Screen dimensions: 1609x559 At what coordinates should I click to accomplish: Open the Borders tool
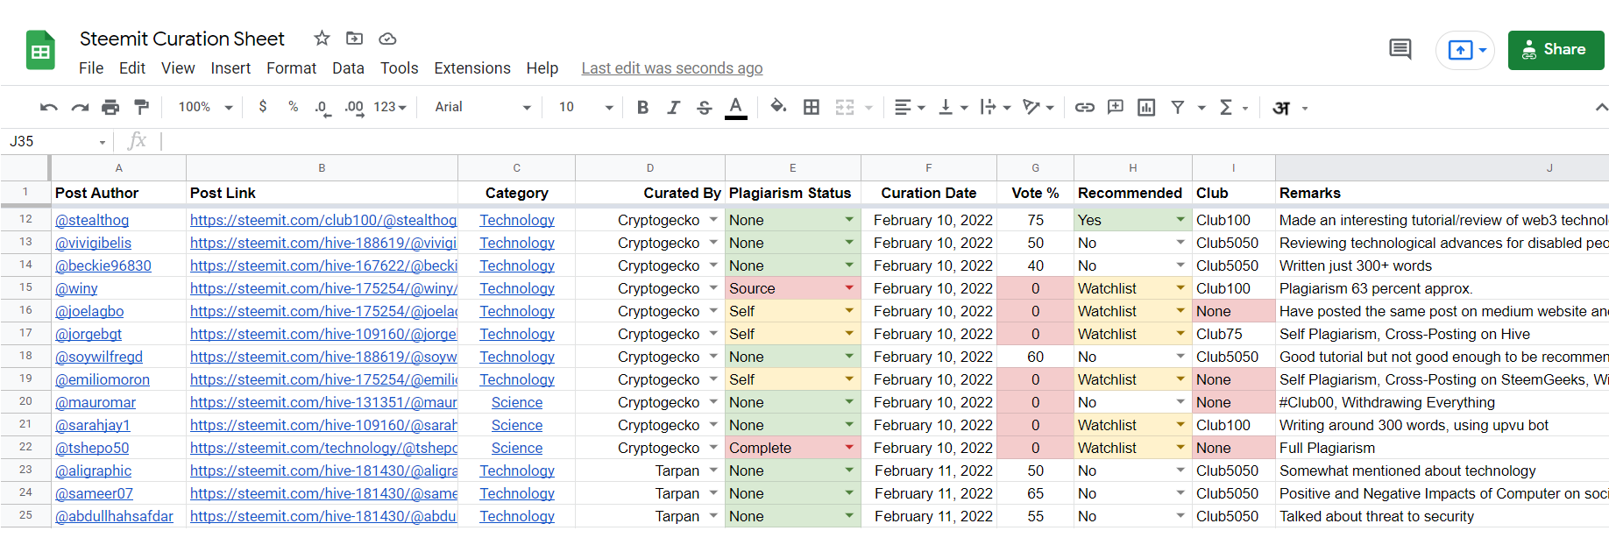click(812, 107)
